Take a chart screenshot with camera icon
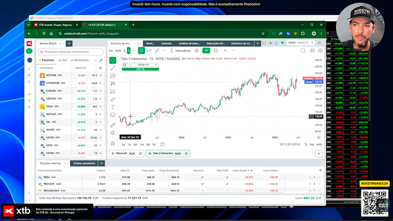Viewport: 393px width, 221px height. click(x=320, y=51)
